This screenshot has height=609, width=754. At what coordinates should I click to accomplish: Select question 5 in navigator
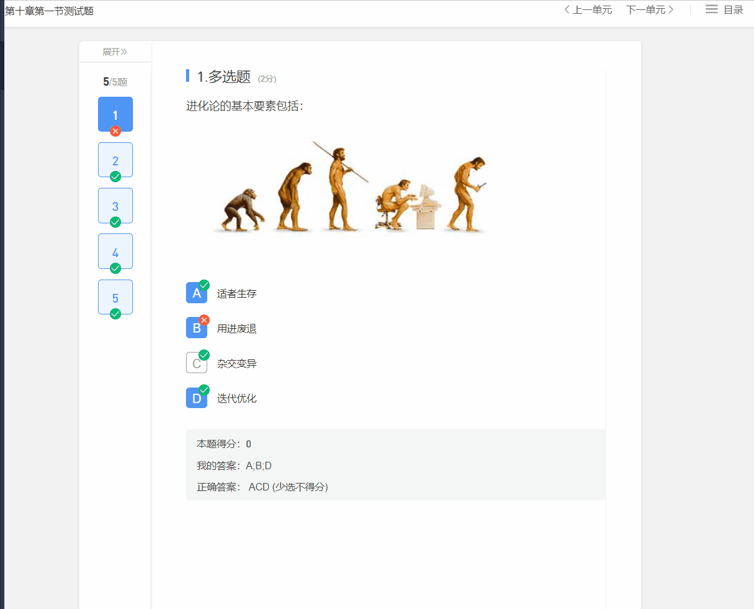click(x=115, y=297)
